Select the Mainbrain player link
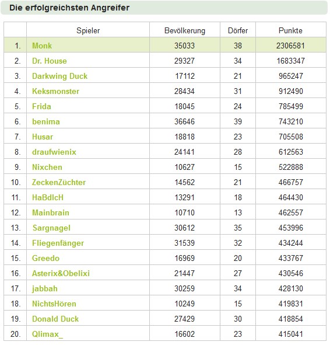Screen dimensions: 330x345 tap(51, 212)
